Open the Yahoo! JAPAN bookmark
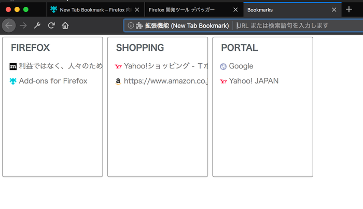 [x=254, y=81]
